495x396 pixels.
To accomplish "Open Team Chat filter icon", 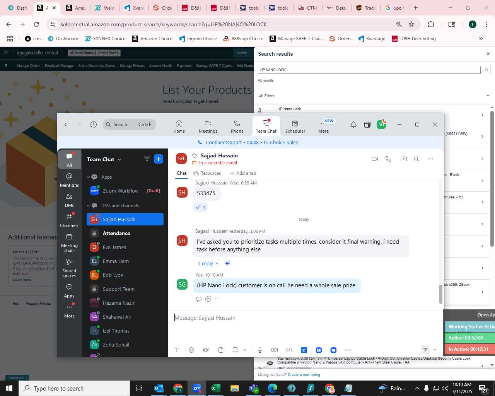I will [x=147, y=159].
